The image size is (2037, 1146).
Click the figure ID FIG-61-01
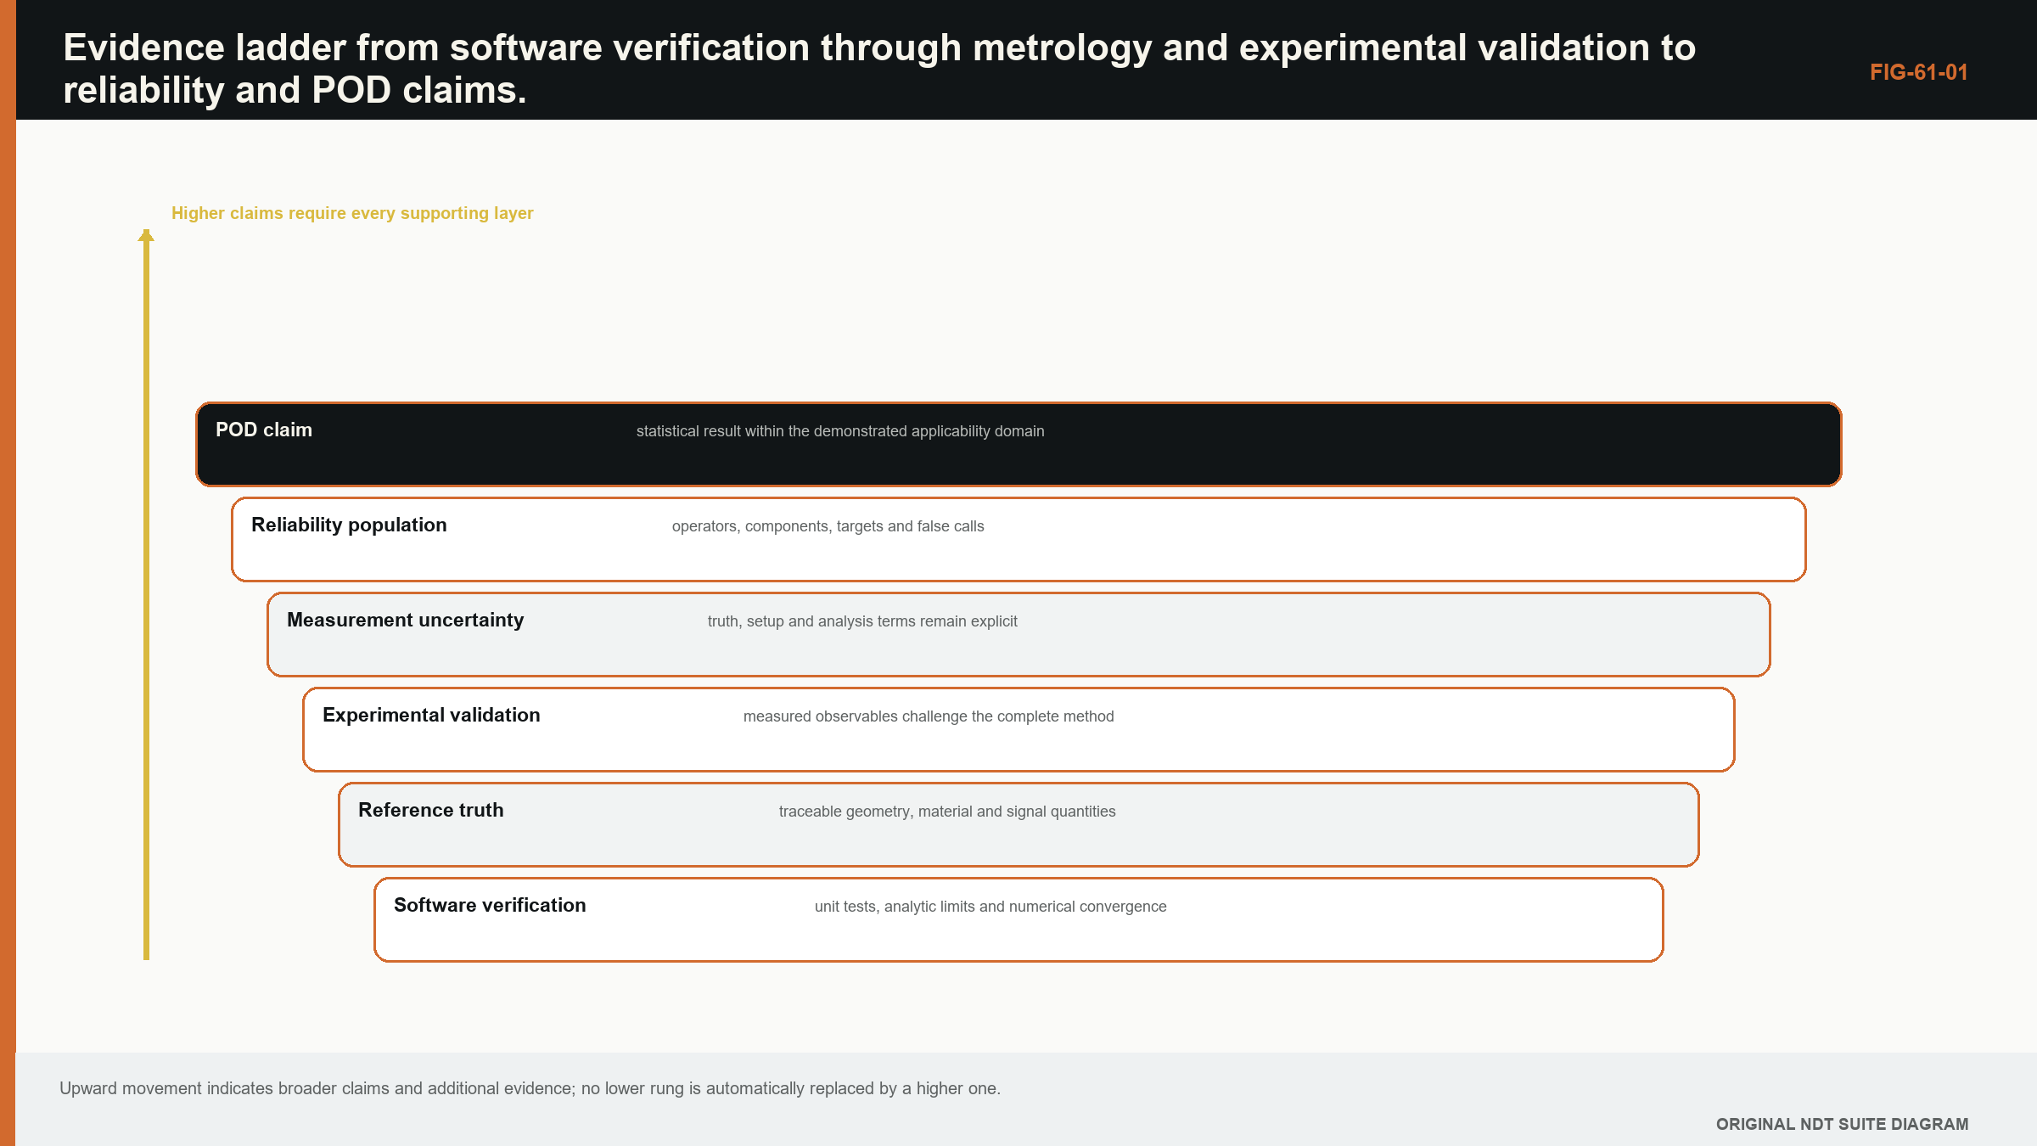pyautogui.click(x=1918, y=72)
